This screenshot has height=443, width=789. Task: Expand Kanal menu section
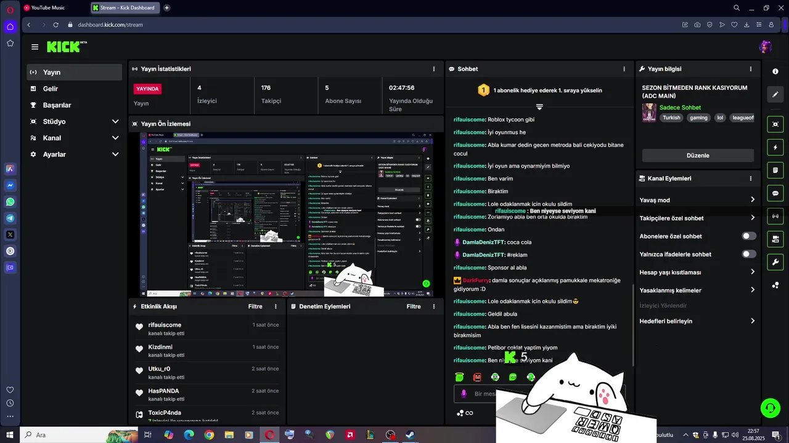[x=74, y=138]
